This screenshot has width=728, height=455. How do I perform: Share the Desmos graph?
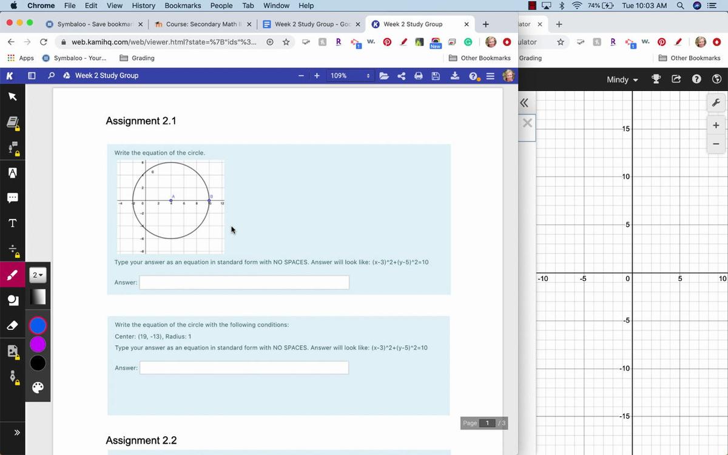tap(676, 79)
